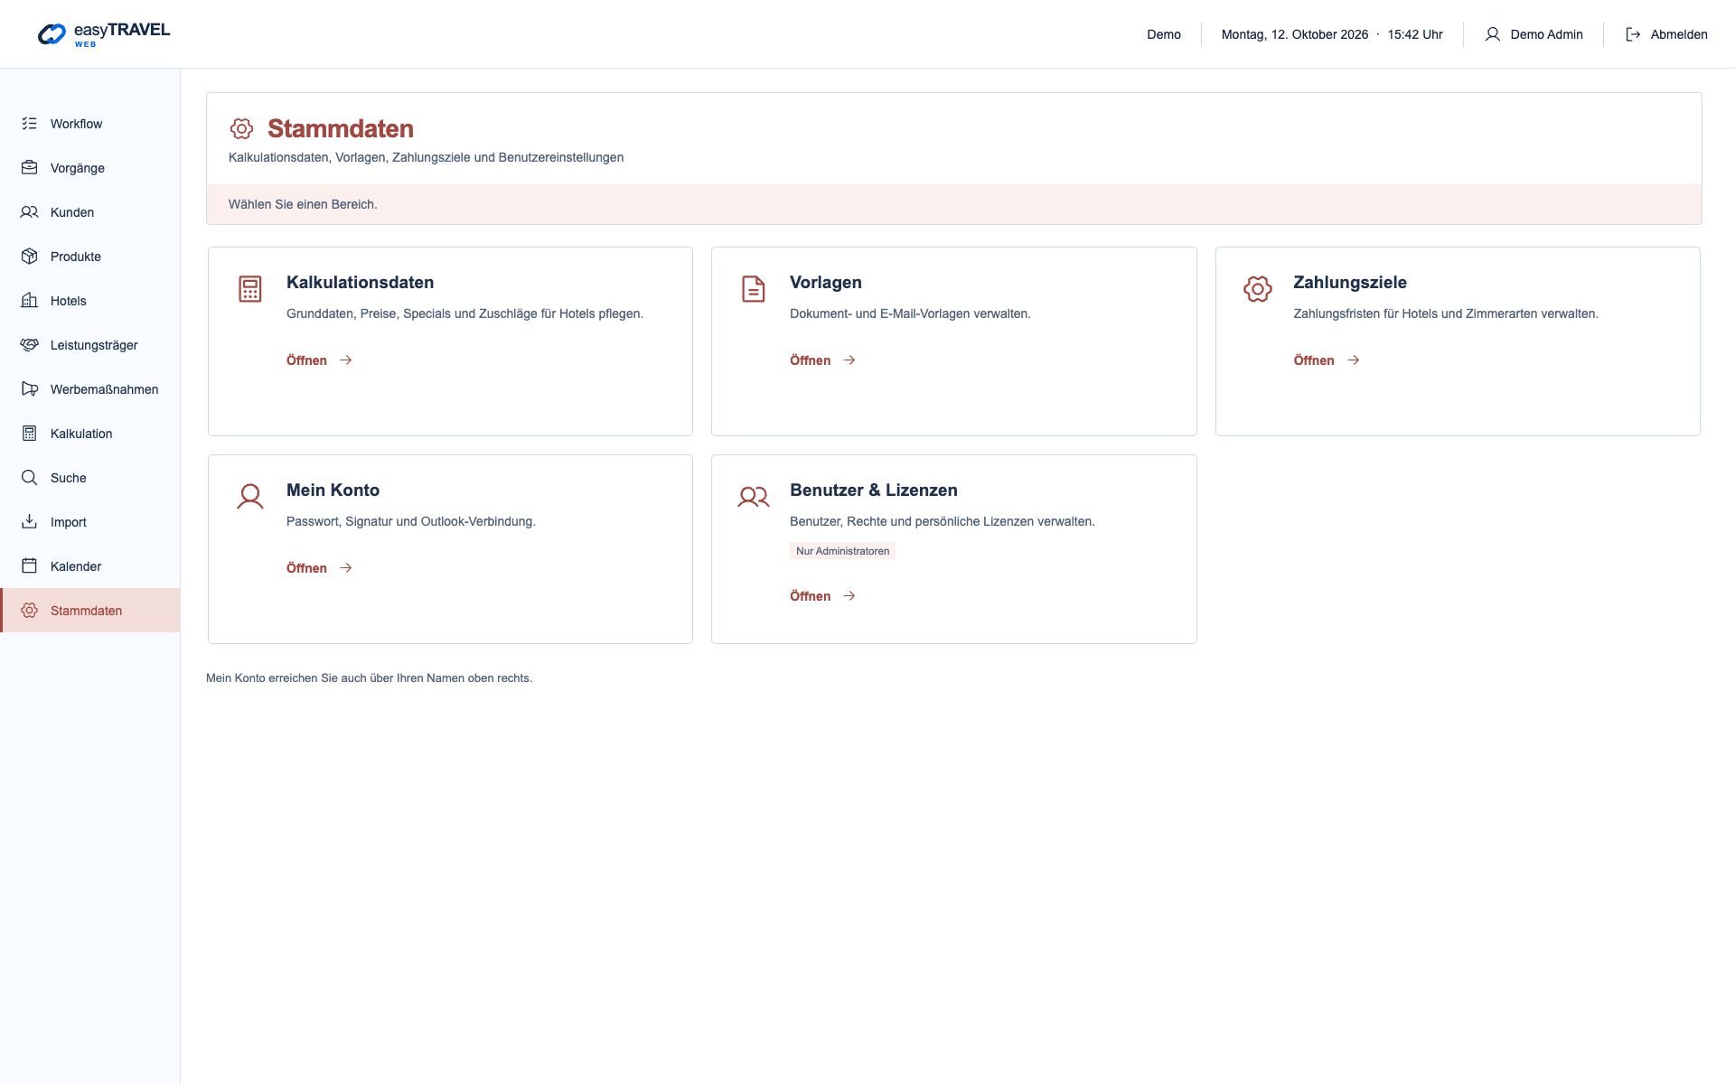
Task: Click the Abmelden logout text
Action: point(1679,34)
